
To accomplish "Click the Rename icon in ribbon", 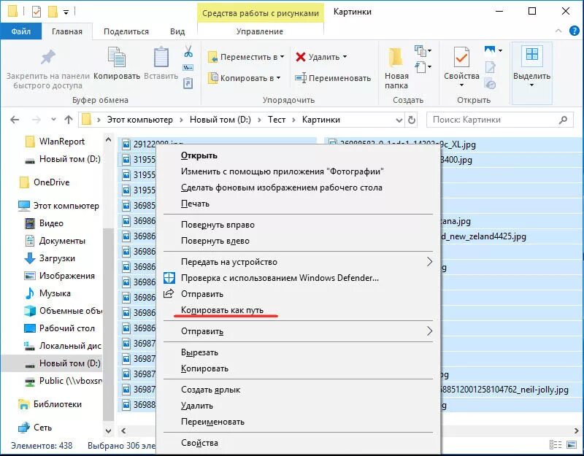I will click(301, 78).
